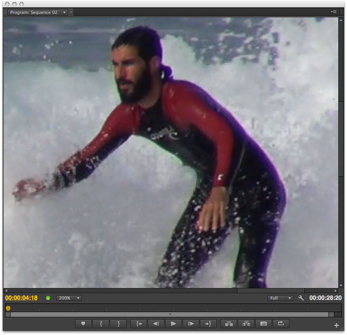Click the Mark In button

tap(101, 324)
